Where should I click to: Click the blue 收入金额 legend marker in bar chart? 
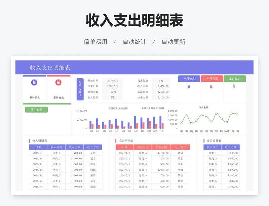[143, 108]
